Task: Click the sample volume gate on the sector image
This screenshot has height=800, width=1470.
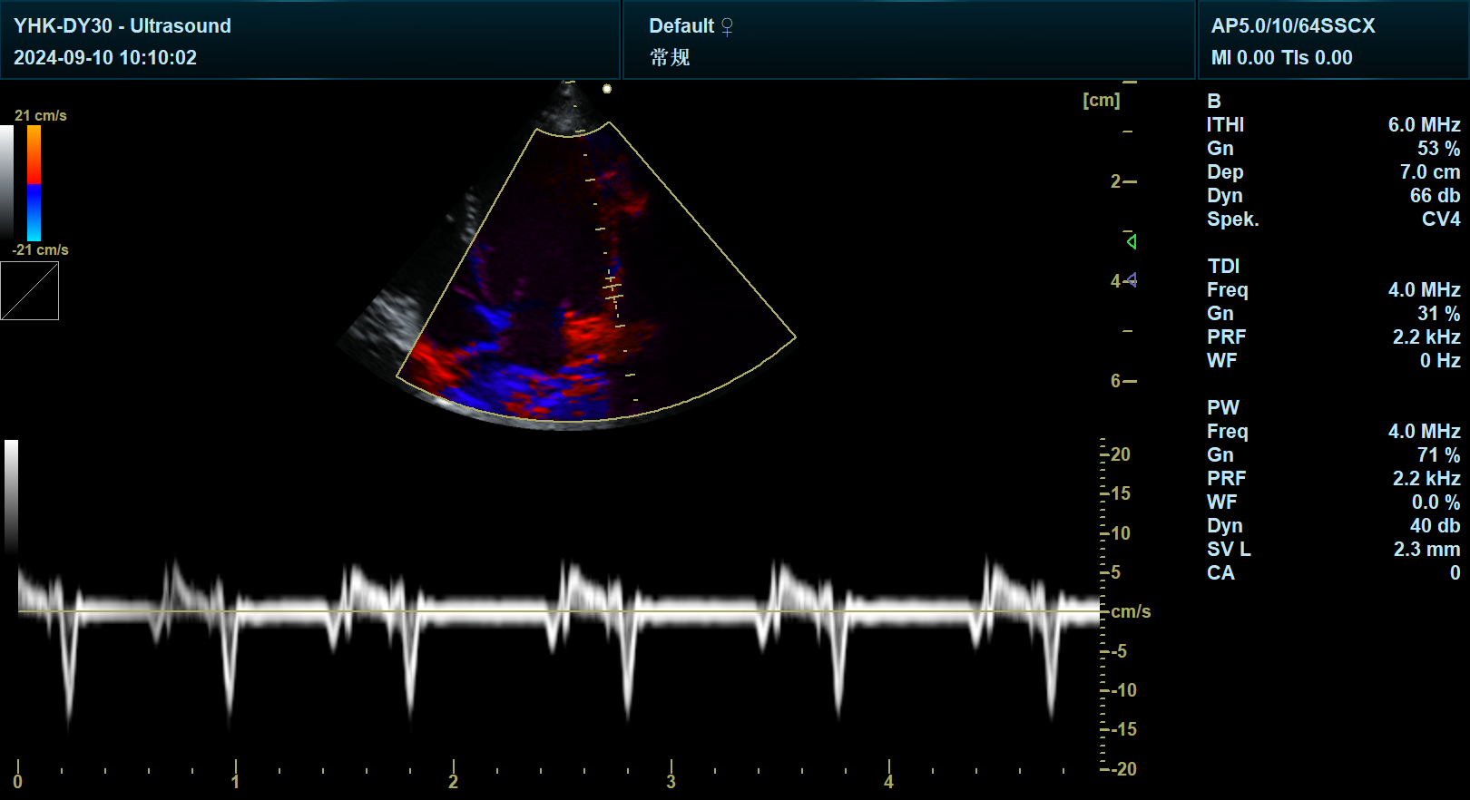Action: click(x=613, y=288)
